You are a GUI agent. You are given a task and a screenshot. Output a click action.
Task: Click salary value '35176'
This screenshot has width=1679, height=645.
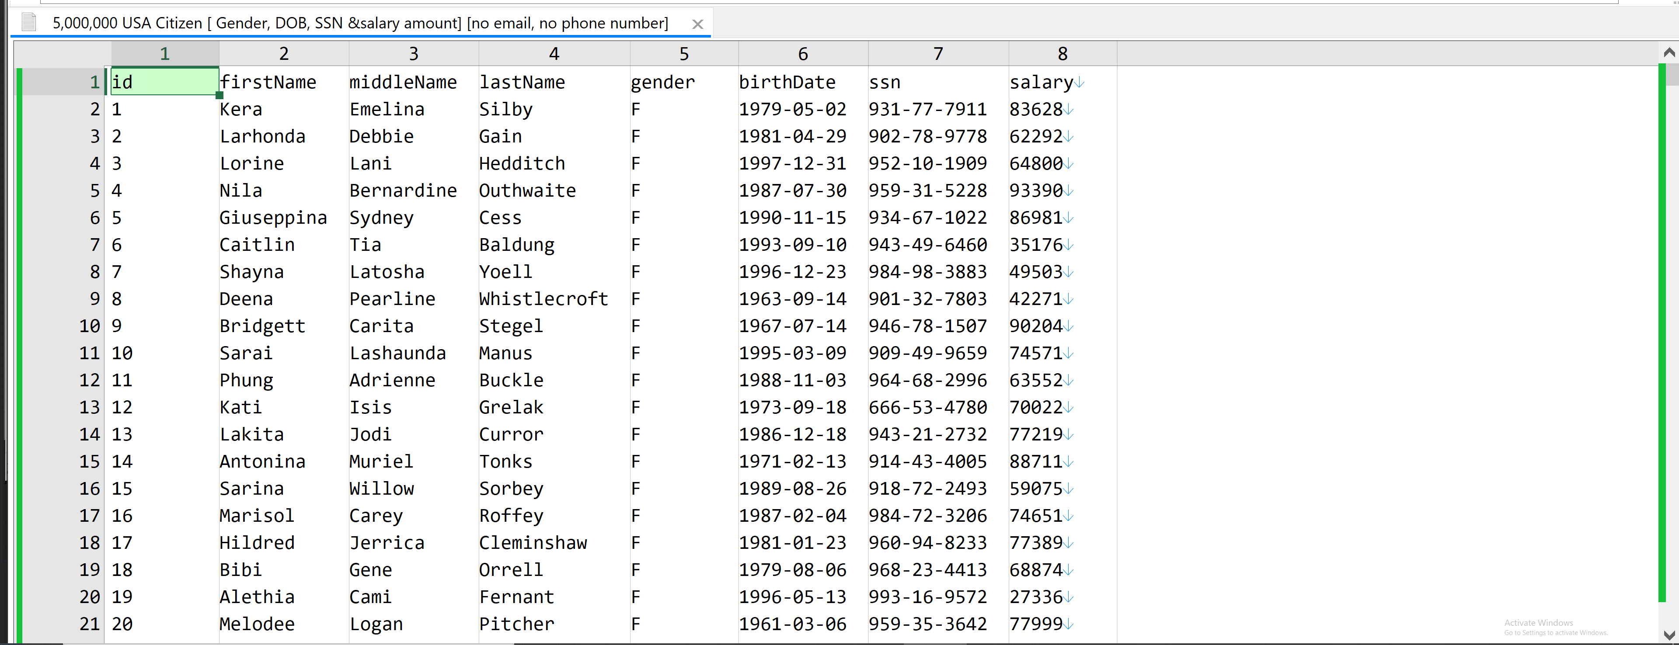[1036, 245]
